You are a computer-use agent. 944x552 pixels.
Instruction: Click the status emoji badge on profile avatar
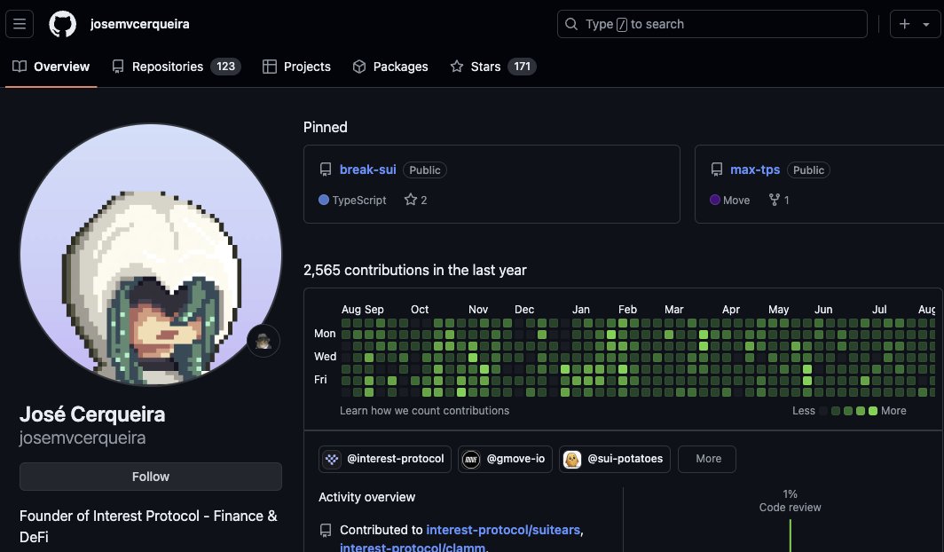tap(264, 340)
